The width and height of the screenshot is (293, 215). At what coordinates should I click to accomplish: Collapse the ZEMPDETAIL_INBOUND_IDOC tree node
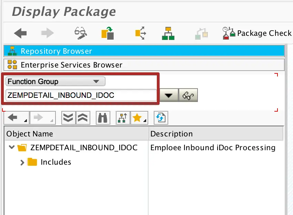pos(12,147)
